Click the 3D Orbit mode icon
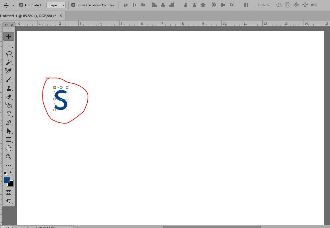 [279, 5]
